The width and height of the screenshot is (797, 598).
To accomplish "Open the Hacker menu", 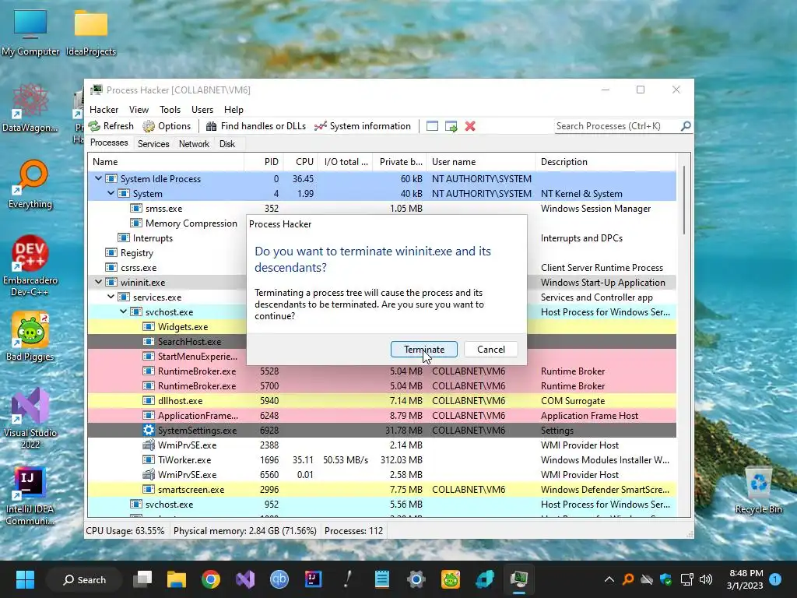I will [x=104, y=109].
